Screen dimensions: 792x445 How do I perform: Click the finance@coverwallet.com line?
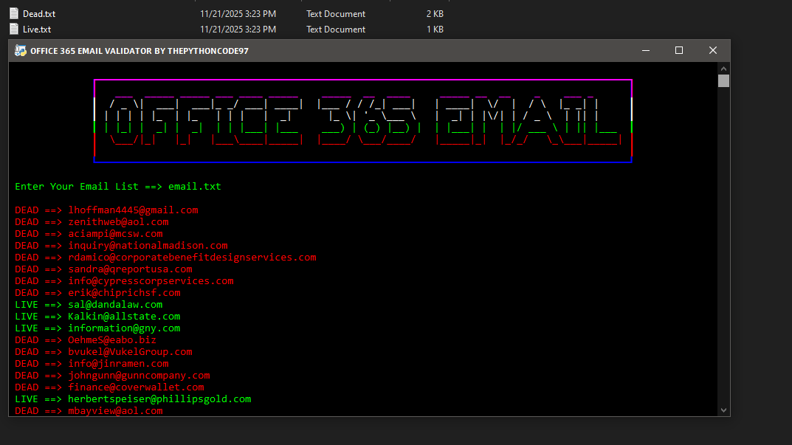pyautogui.click(x=109, y=387)
